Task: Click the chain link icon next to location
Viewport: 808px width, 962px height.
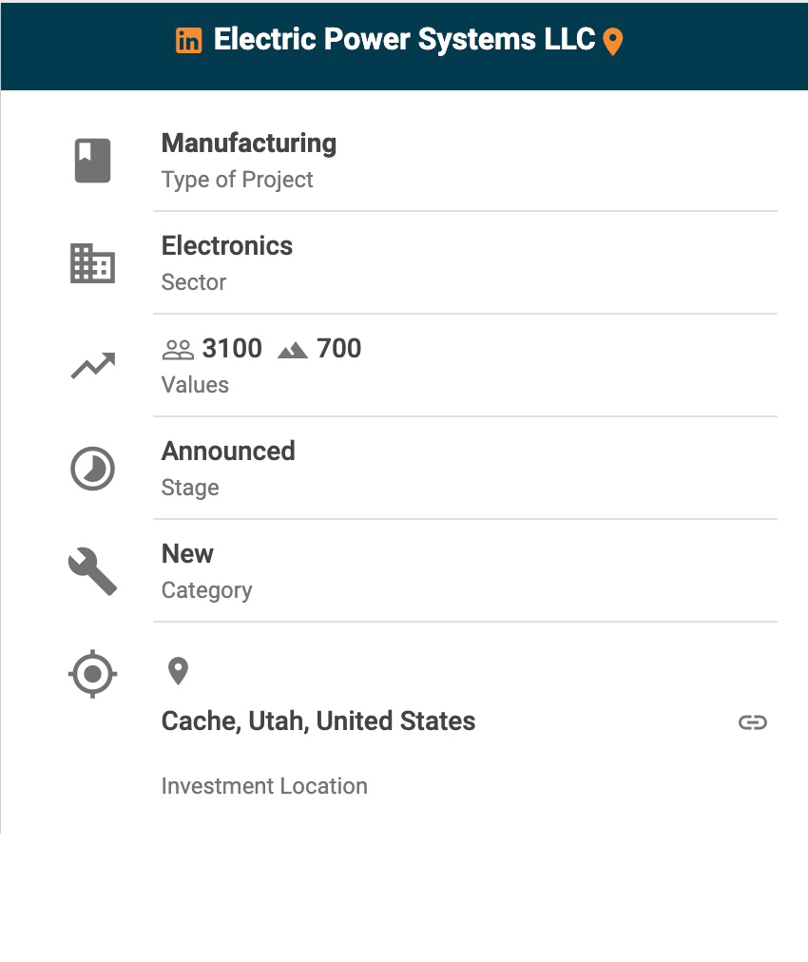Action: pyautogui.click(x=753, y=722)
